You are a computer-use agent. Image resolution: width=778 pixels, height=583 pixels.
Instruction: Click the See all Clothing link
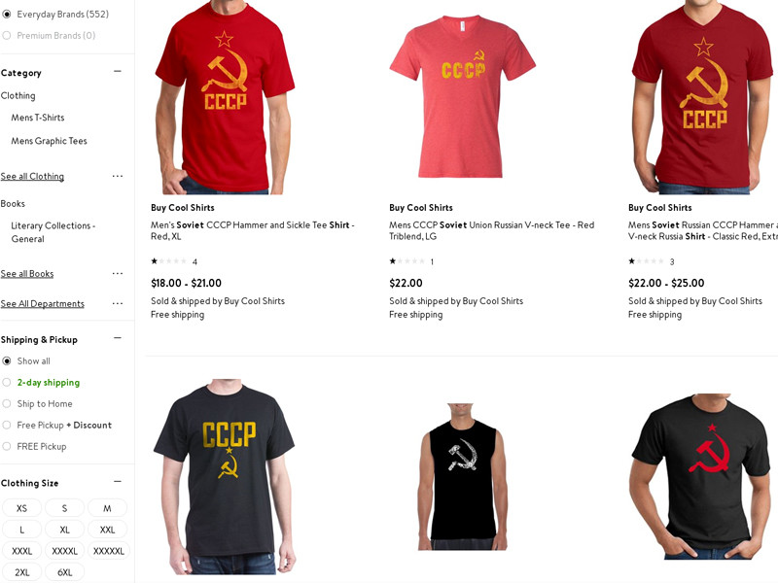(32, 177)
